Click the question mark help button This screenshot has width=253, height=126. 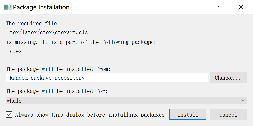click(x=218, y=7)
